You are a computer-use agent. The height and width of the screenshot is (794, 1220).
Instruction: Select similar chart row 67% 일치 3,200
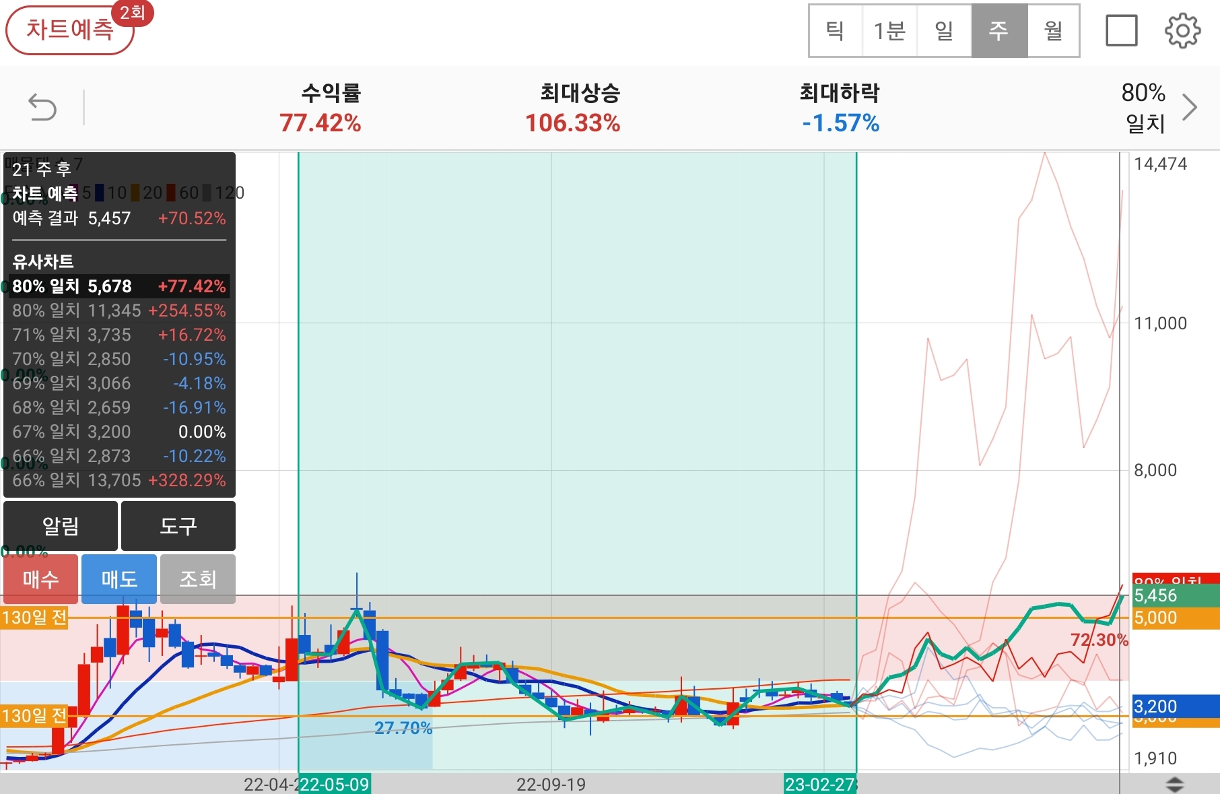coord(119,432)
